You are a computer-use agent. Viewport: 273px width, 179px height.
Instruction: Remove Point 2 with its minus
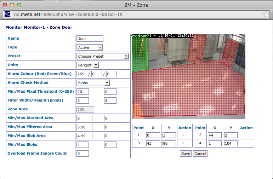point(249,135)
